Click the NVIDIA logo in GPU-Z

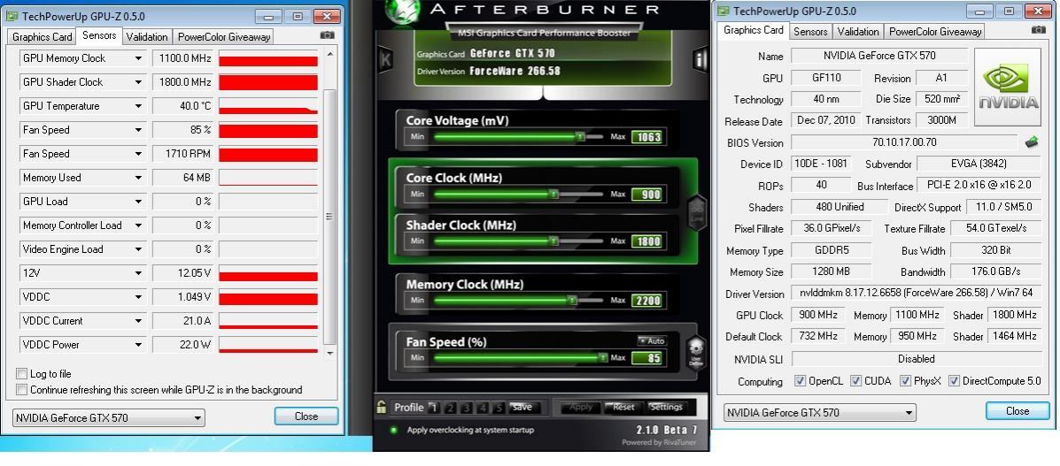pyautogui.click(x=1007, y=87)
